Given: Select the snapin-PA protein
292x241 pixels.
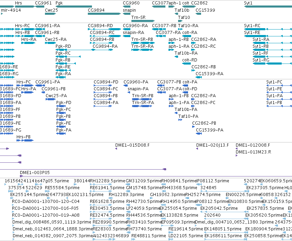Looking at the screenshot, I should click(129, 92).
